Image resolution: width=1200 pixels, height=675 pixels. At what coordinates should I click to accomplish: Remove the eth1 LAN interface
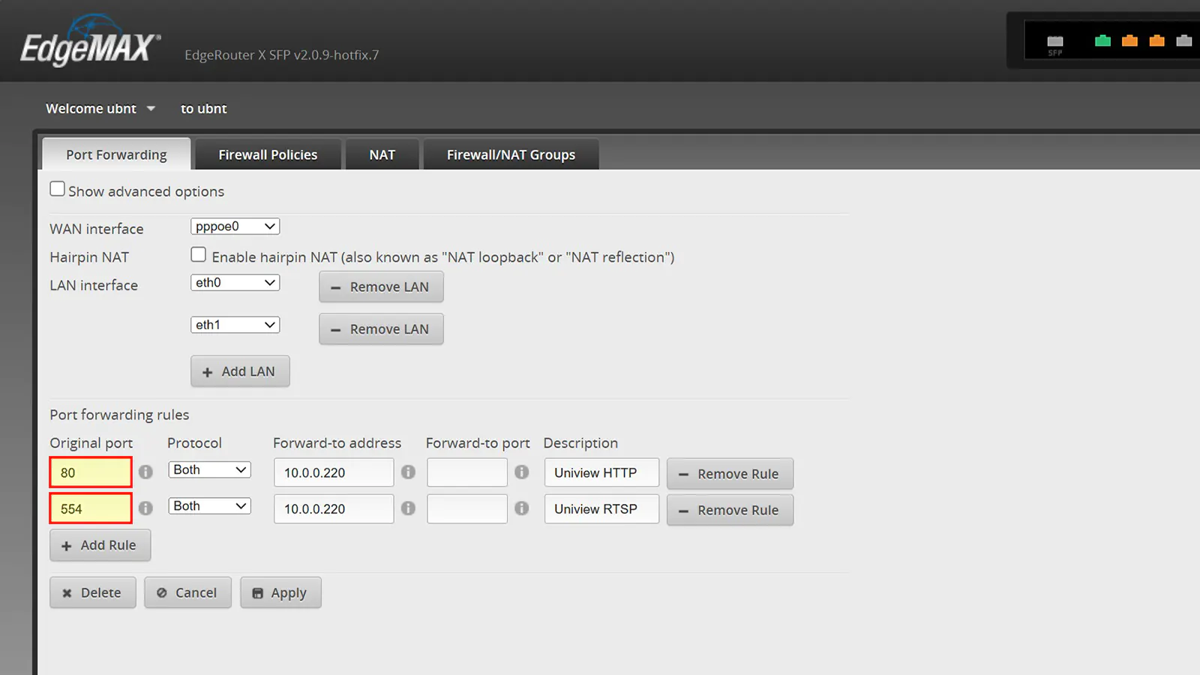pos(381,329)
